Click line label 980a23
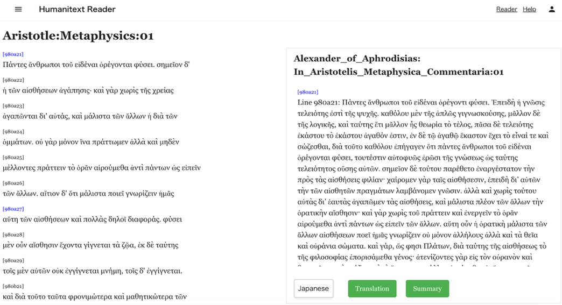The height and width of the screenshot is (305, 562). 13,106
